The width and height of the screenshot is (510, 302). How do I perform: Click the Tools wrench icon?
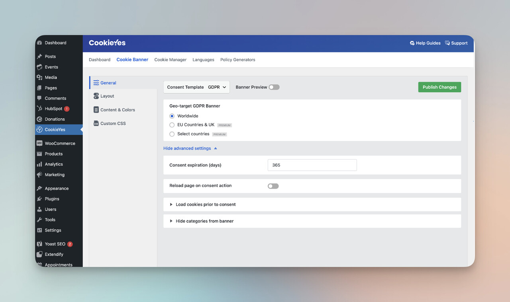click(39, 220)
